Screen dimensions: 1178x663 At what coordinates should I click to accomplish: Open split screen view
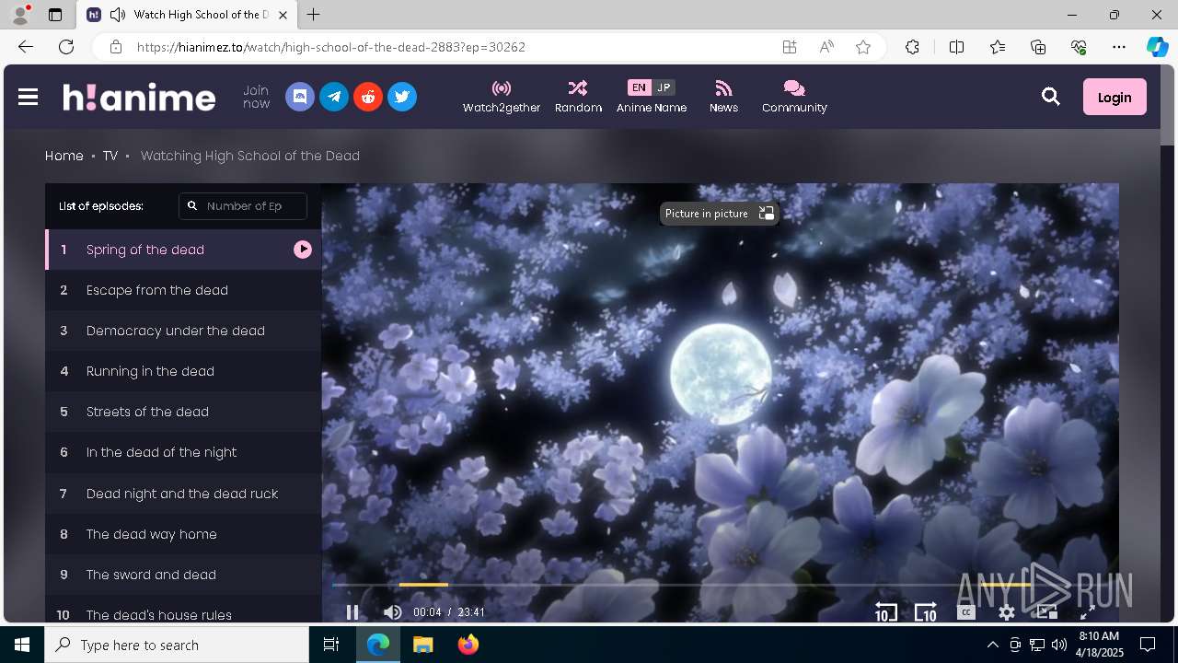[x=956, y=47]
